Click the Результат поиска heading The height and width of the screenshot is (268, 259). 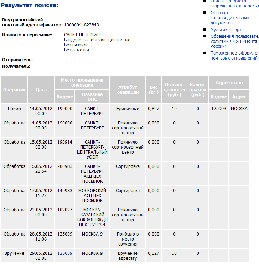point(30,5)
